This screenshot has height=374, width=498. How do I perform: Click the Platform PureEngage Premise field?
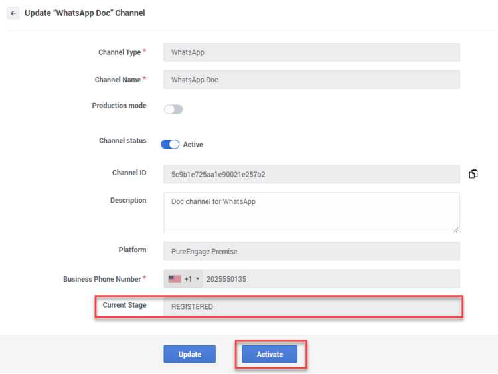click(311, 251)
